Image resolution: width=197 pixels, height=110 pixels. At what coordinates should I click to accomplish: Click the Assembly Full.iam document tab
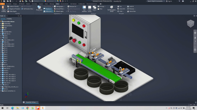31,102
